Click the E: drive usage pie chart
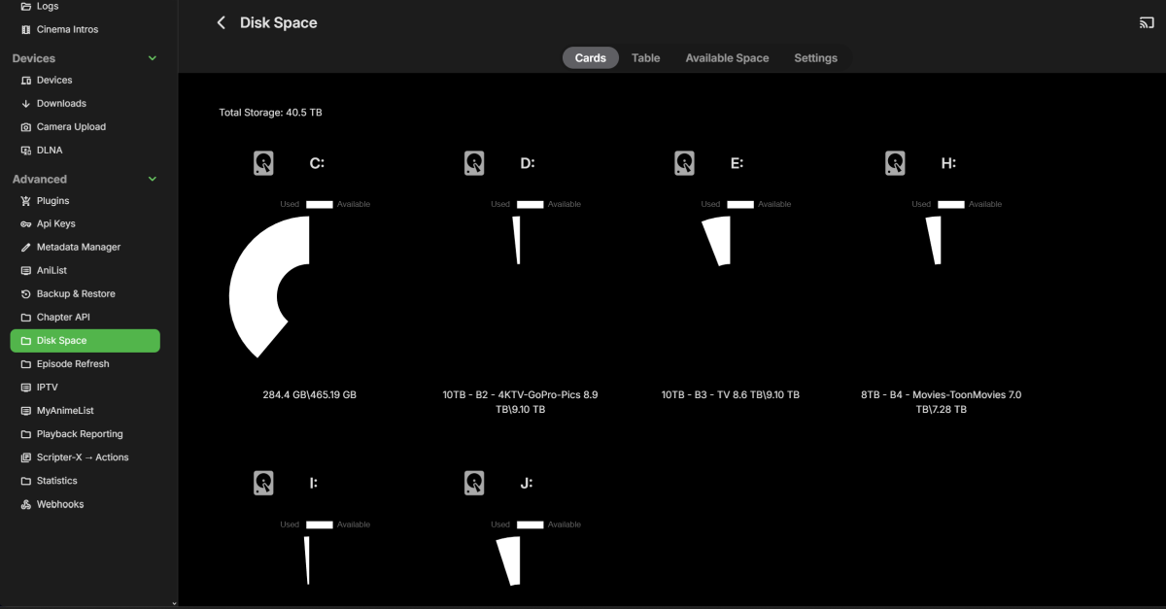 coord(718,241)
